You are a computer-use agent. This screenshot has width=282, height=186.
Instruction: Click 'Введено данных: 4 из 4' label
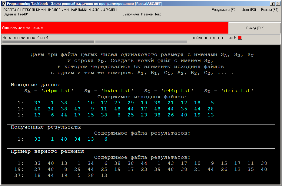25,38
